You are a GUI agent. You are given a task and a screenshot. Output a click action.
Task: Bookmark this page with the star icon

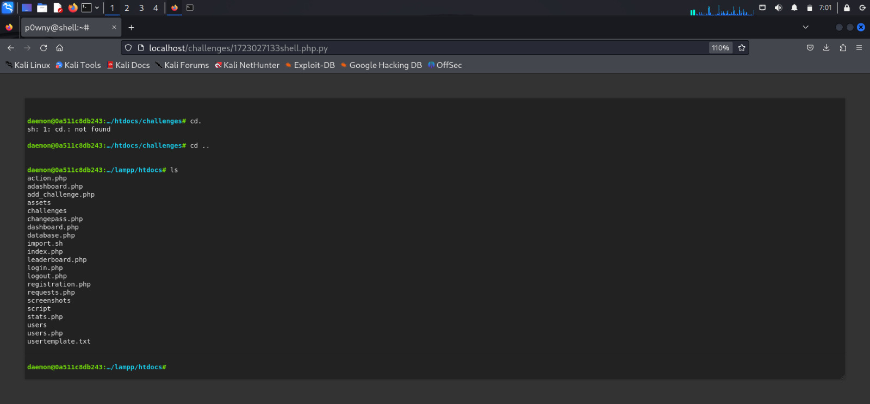point(742,48)
